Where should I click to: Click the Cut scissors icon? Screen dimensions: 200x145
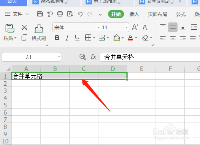pos(24,27)
